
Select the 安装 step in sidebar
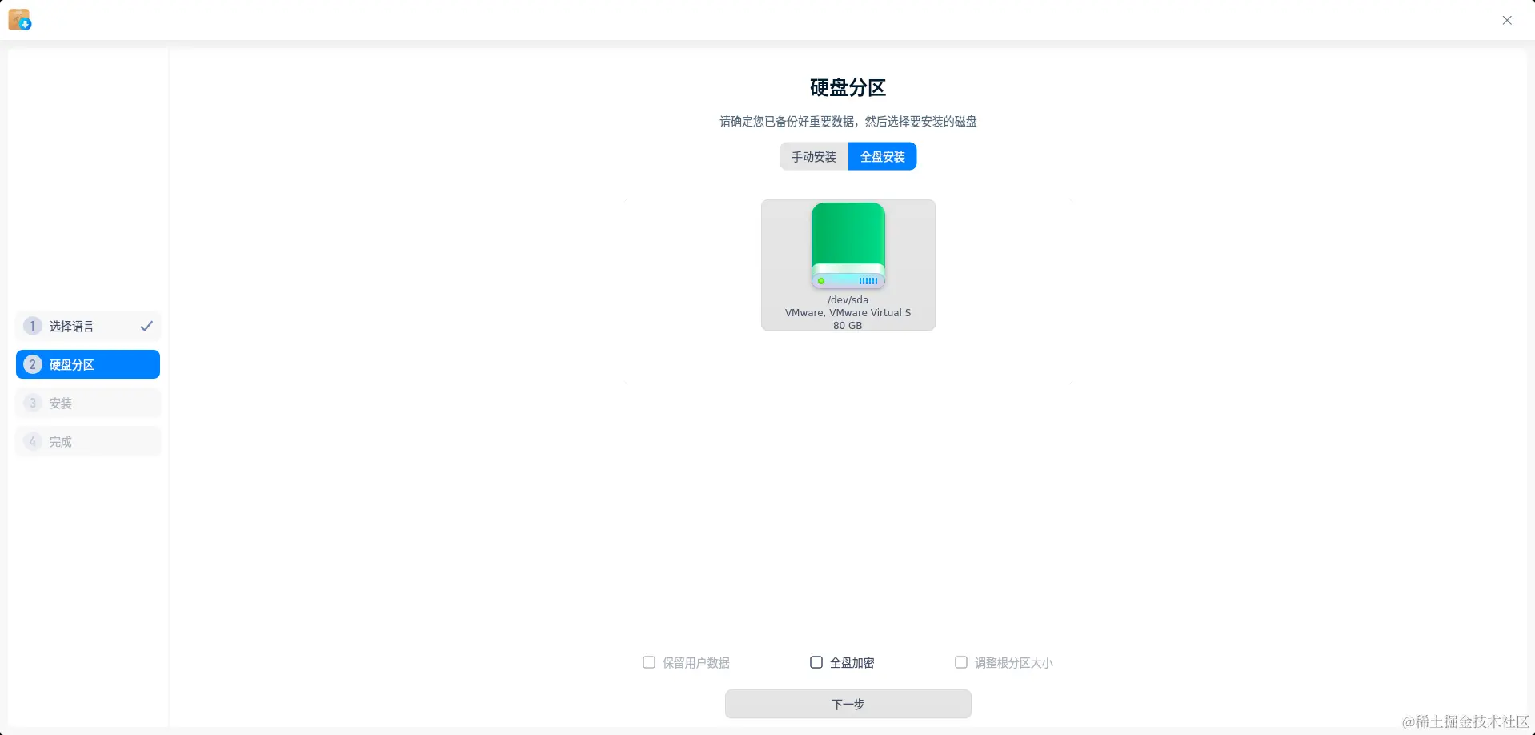tap(88, 403)
